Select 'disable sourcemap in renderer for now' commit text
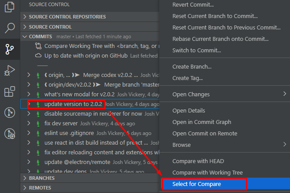Image resolution: width=290 pixels, height=193 pixels. point(93,113)
